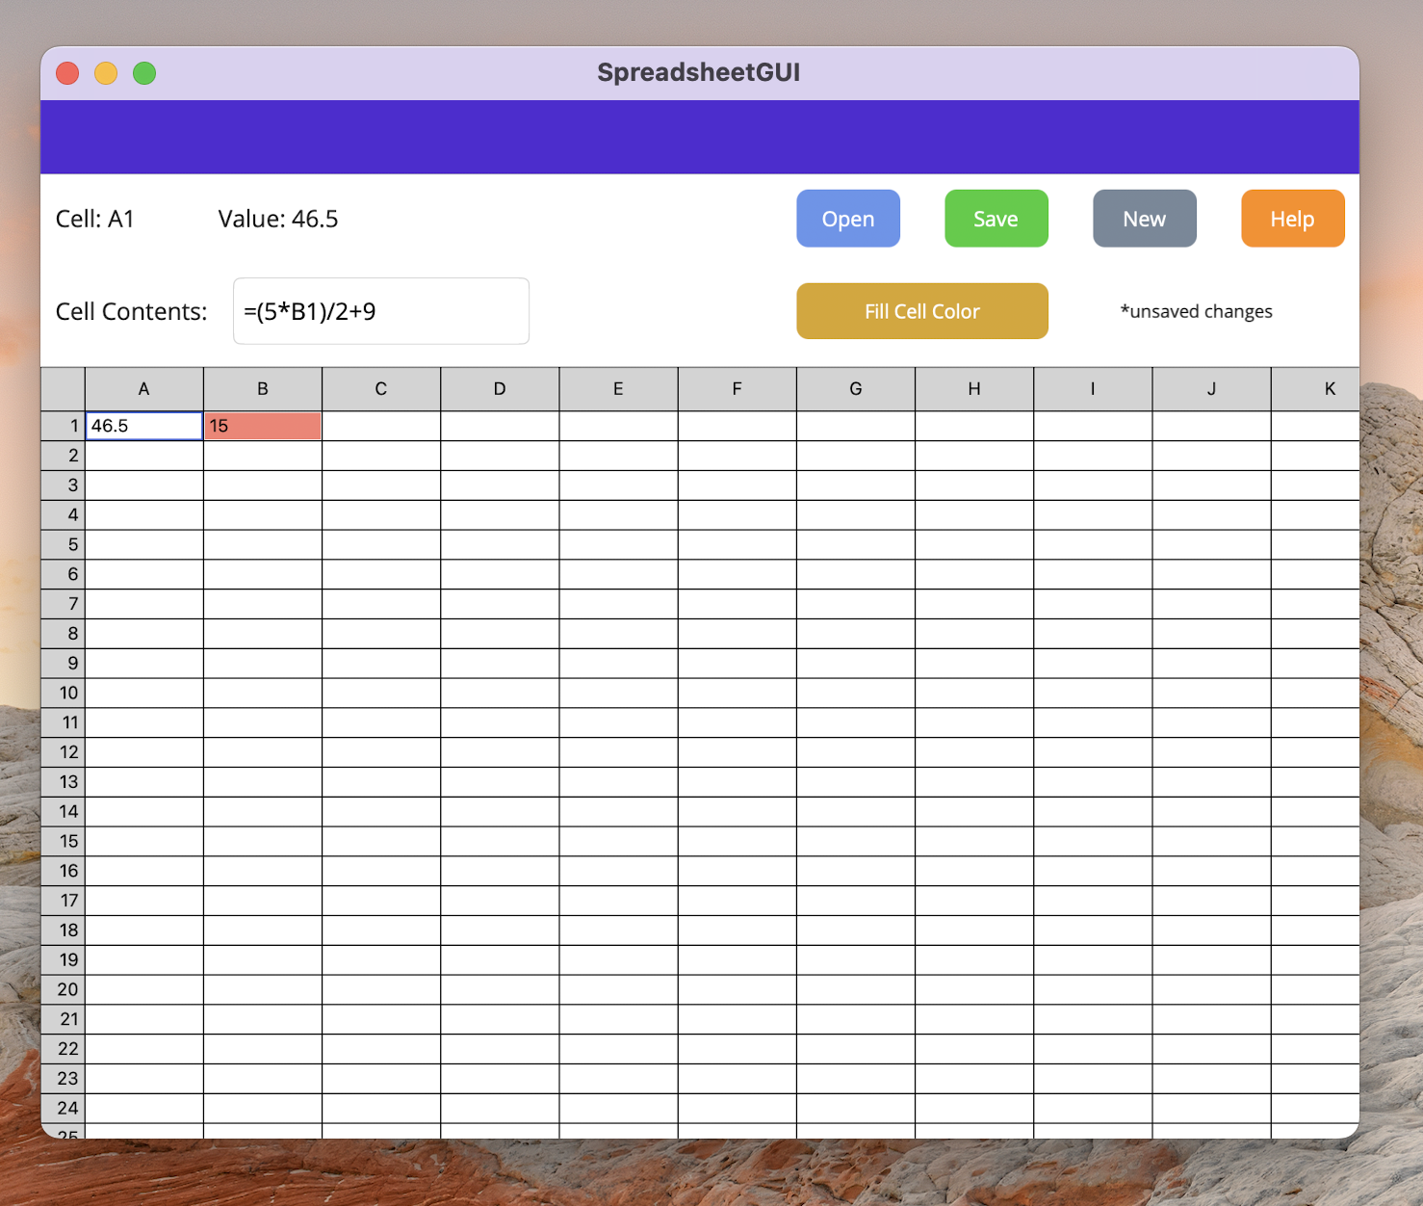Close the SpreadsheetGUI window with red button
Screen dimensions: 1423x1206
pyautogui.click(x=67, y=73)
